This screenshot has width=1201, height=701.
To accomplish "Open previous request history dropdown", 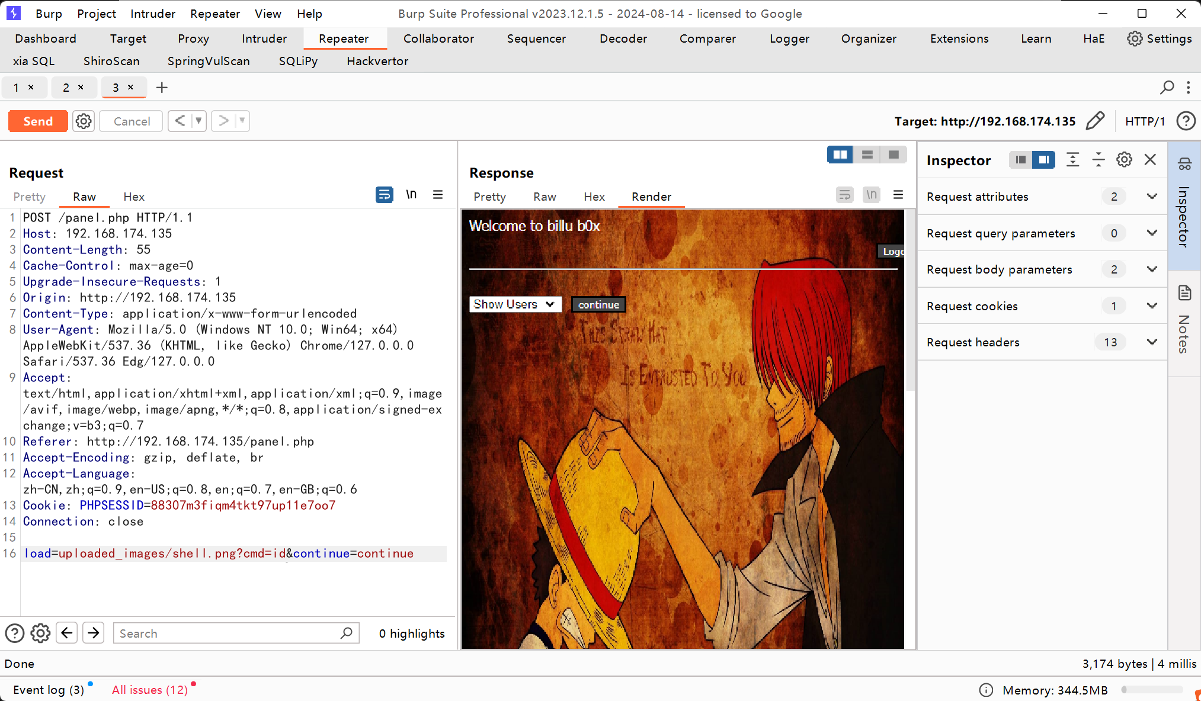I will [199, 121].
